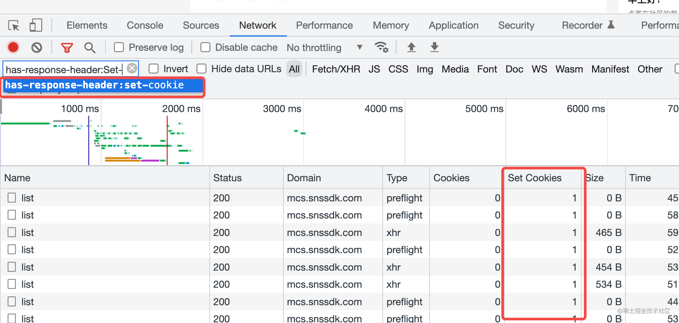Open the network search magnifier
Viewport: 679px width, 323px height.
pyautogui.click(x=90, y=48)
